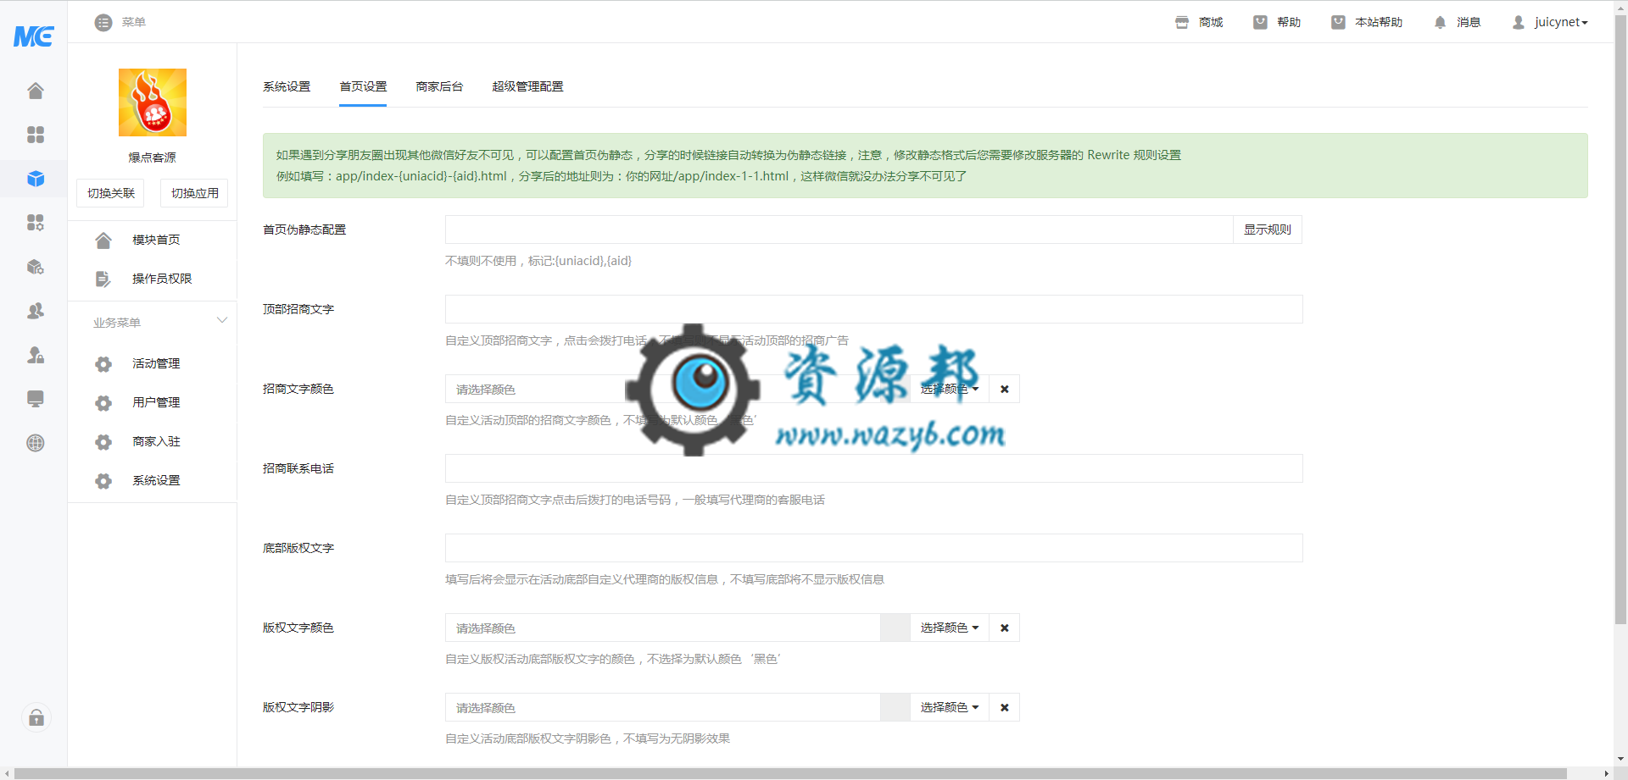The image size is (1628, 780).
Task: Click the 版权文字颜色 color preview swatch
Action: click(x=895, y=628)
